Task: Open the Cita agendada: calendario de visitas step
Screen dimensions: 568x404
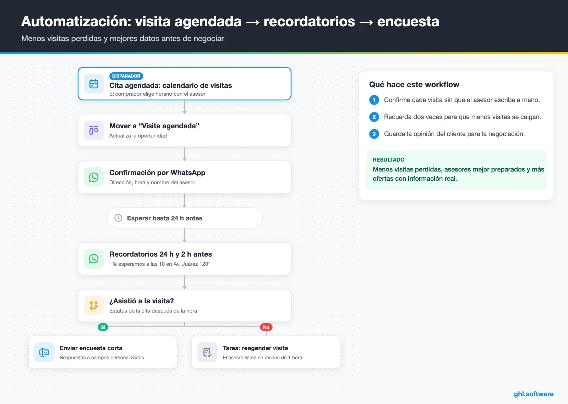Action: (x=185, y=84)
